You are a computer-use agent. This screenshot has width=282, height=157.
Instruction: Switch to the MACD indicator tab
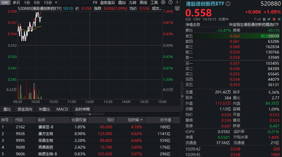click(62, 109)
